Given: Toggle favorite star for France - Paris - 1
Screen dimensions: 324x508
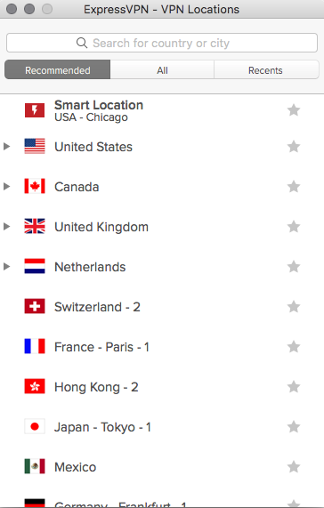Looking at the screenshot, I should tap(294, 347).
